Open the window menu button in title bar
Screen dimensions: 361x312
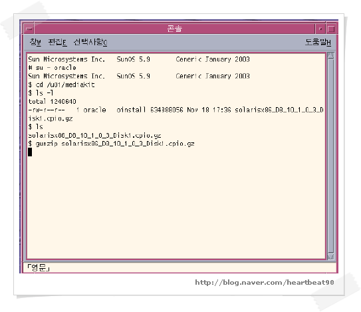(x=29, y=29)
